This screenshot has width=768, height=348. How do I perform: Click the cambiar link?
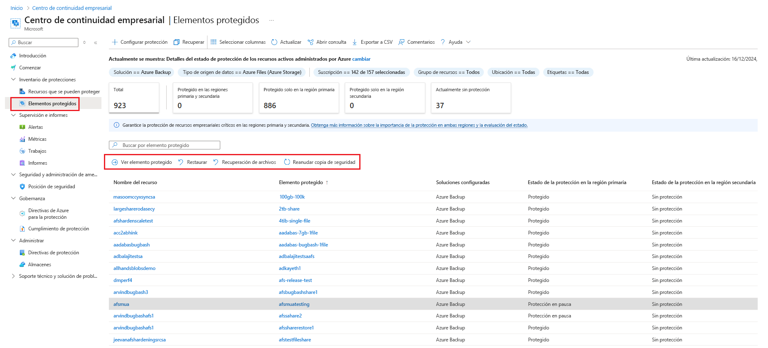(361, 59)
